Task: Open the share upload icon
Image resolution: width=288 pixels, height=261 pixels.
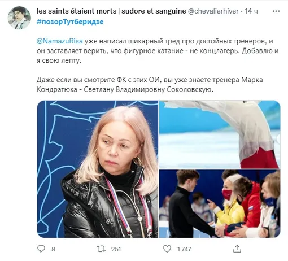Action: 237,249
